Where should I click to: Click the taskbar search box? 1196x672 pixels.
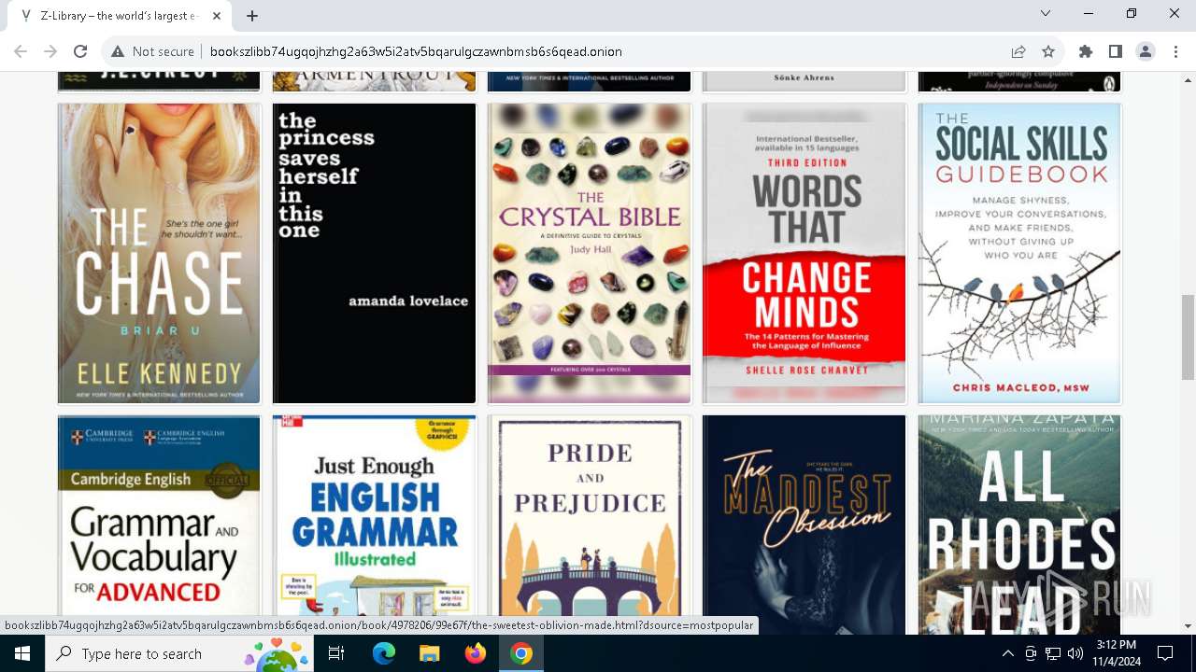coord(181,653)
